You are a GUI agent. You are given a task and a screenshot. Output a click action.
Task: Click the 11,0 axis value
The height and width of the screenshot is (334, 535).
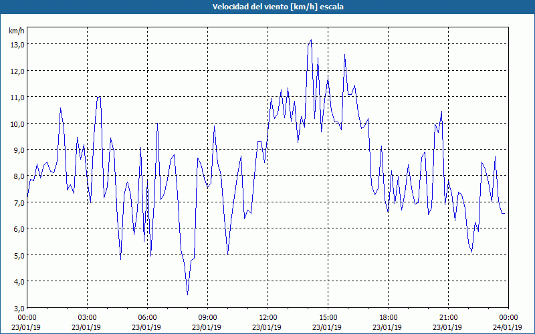click(x=17, y=98)
